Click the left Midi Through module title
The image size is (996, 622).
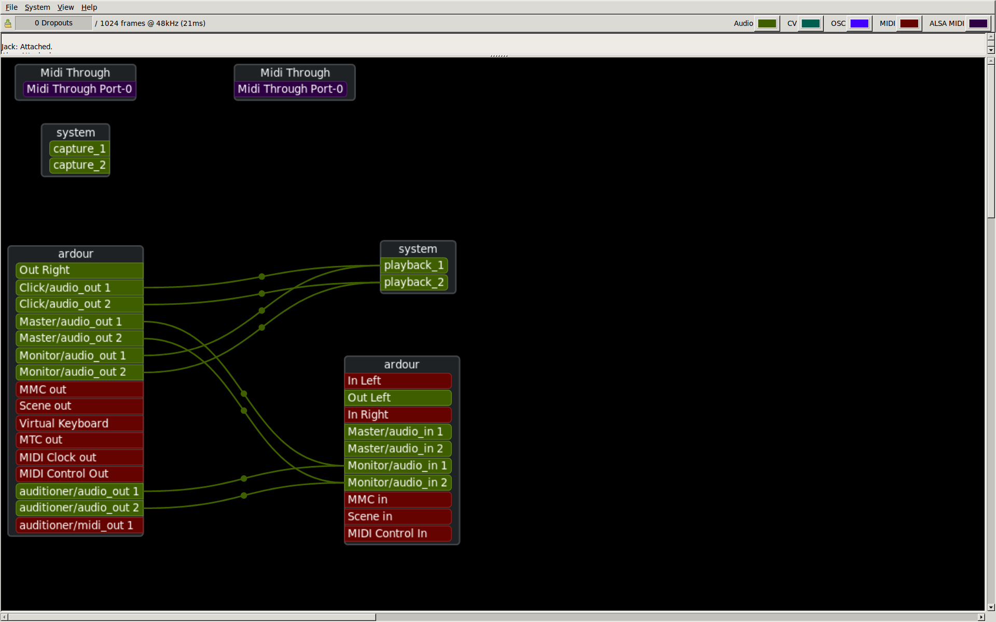[75, 73]
